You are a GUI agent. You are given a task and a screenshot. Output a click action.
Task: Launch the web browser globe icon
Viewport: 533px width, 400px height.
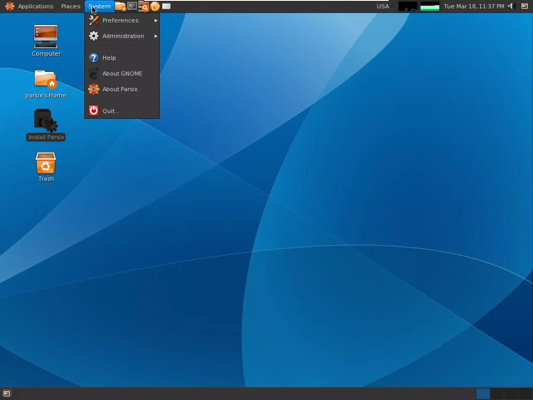[x=155, y=6]
